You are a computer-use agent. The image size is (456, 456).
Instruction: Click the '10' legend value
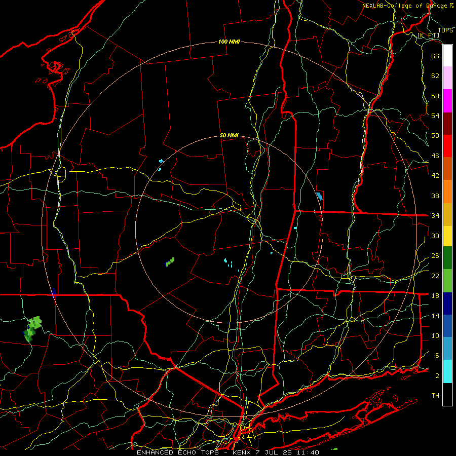[435, 335]
